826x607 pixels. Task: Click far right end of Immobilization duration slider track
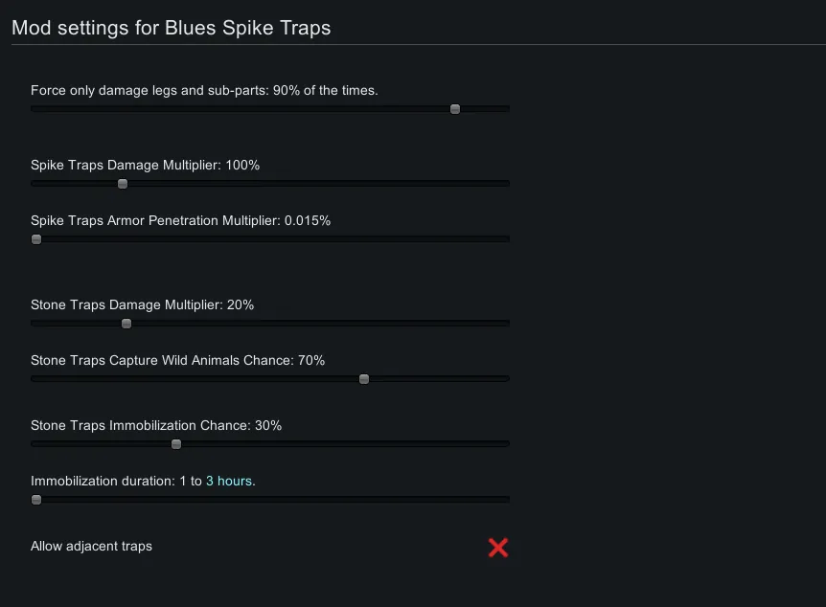point(506,500)
